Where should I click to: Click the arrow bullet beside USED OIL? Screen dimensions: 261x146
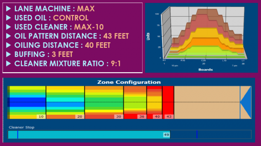point(8,18)
